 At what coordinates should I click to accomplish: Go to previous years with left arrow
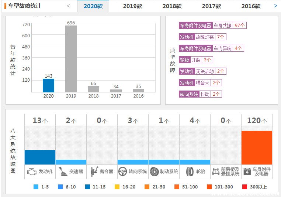68,6
